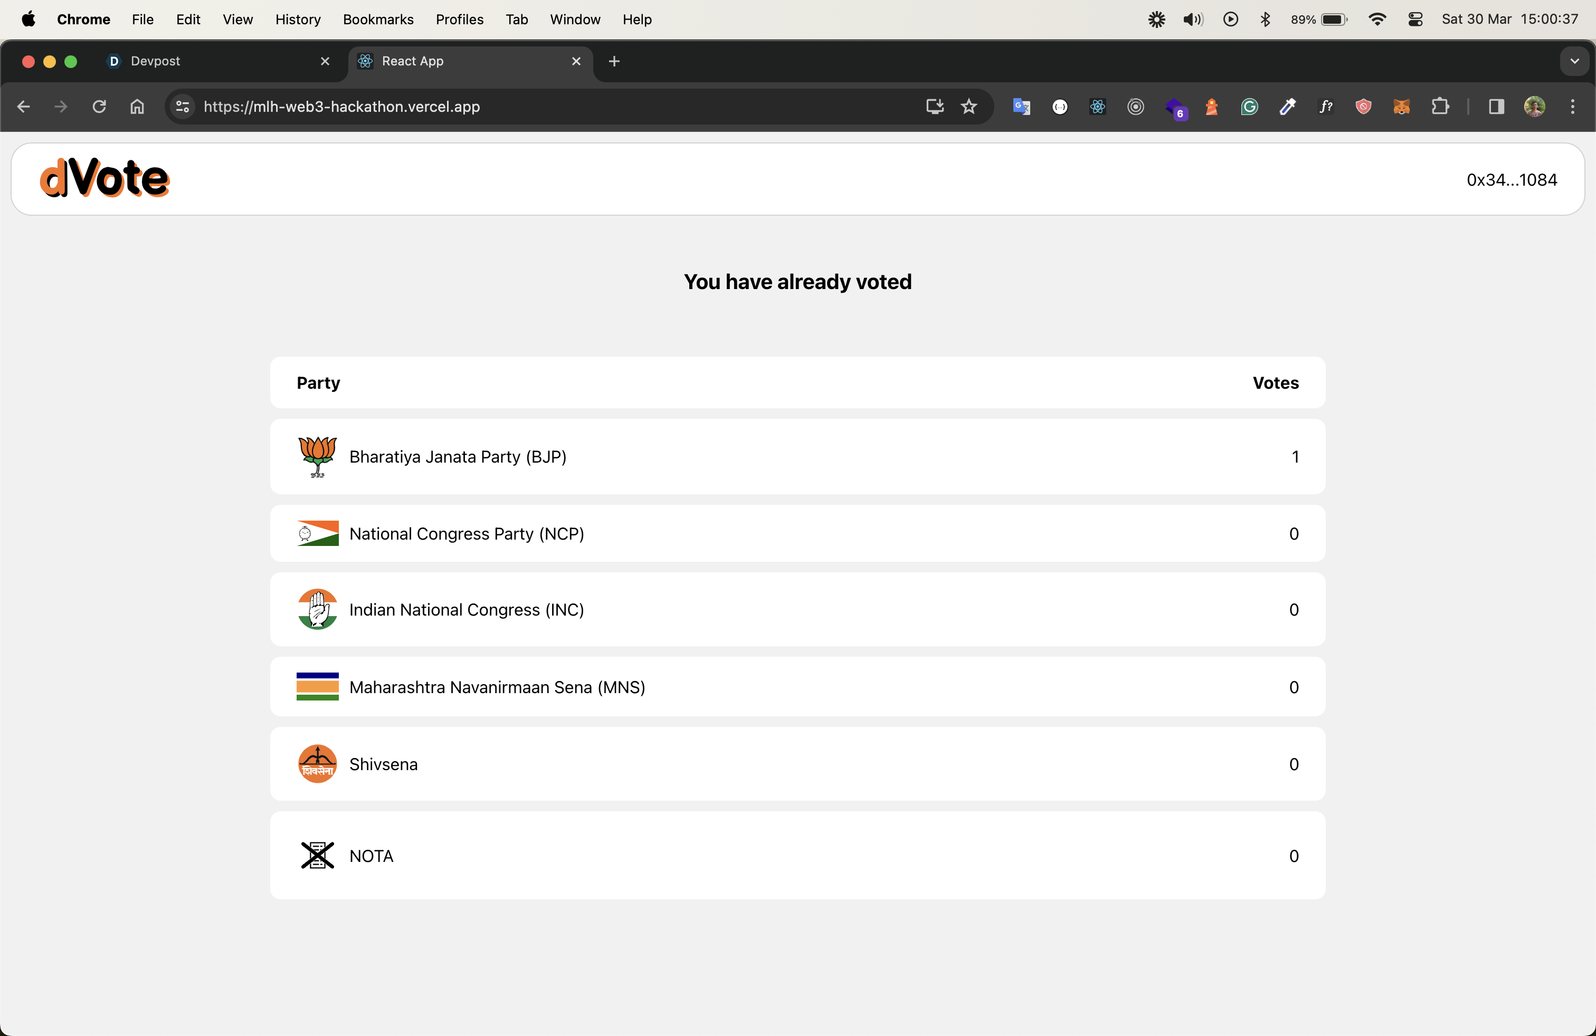Click the Google Translate extension icon
The height and width of the screenshot is (1036, 1596).
pyautogui.click(x=1021, y=107)
